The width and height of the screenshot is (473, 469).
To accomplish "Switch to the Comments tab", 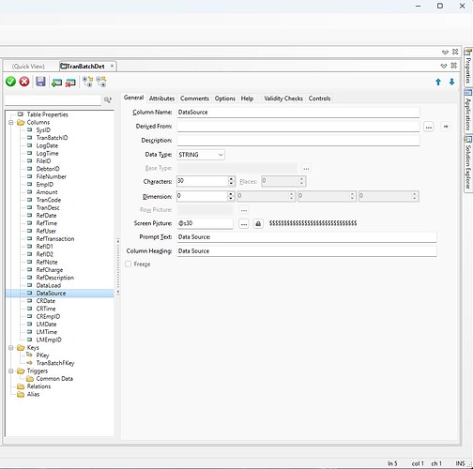I will coord(194,98).
